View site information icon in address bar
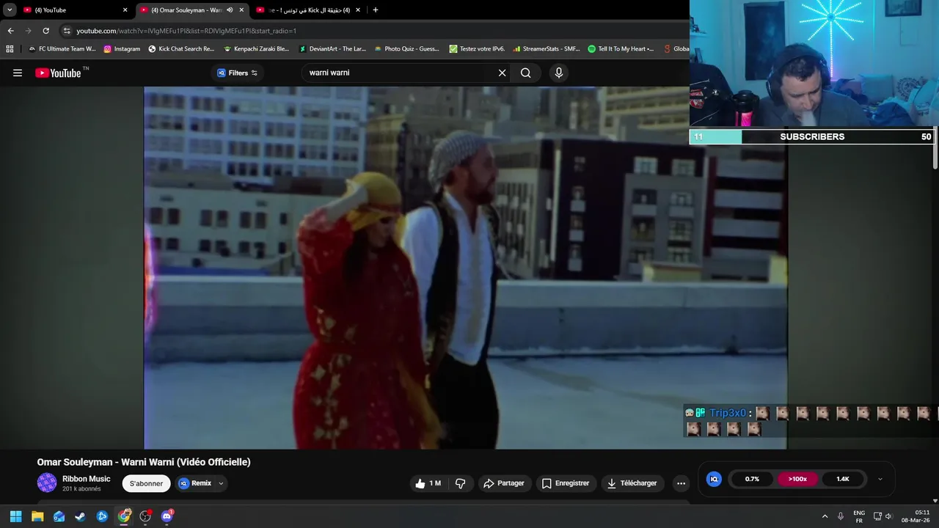 [x=67, y=31]
